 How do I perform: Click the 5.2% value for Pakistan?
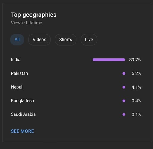pyautogui.click(x=136, y=73)
